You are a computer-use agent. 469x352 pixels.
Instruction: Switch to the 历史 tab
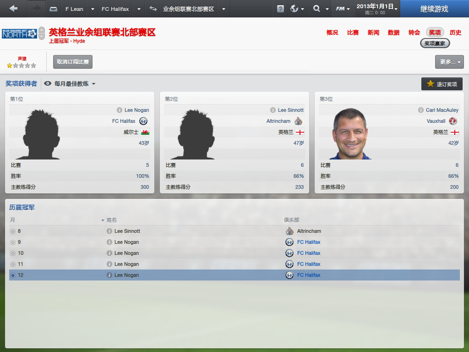point(455,33)
